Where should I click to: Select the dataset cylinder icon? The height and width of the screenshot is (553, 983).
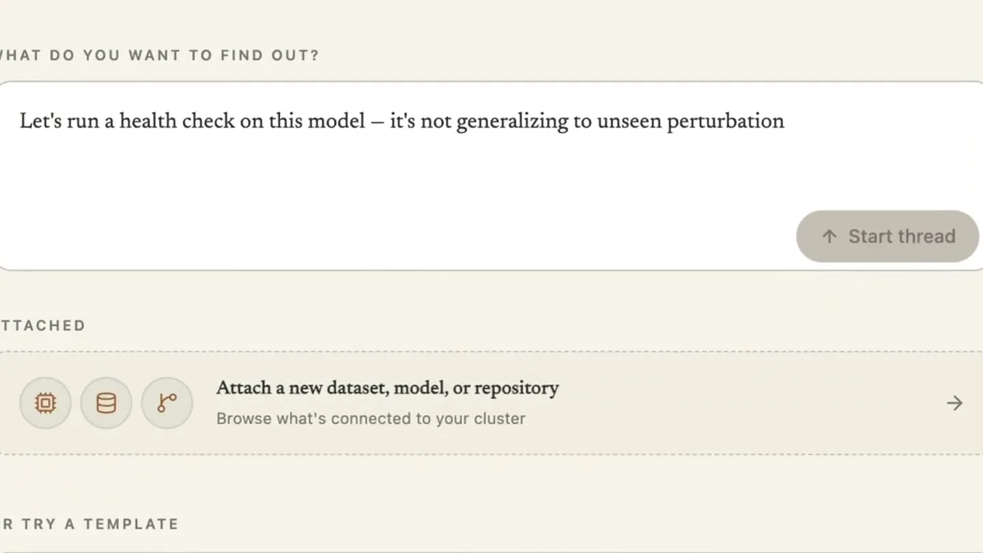(x=106, y=403)
